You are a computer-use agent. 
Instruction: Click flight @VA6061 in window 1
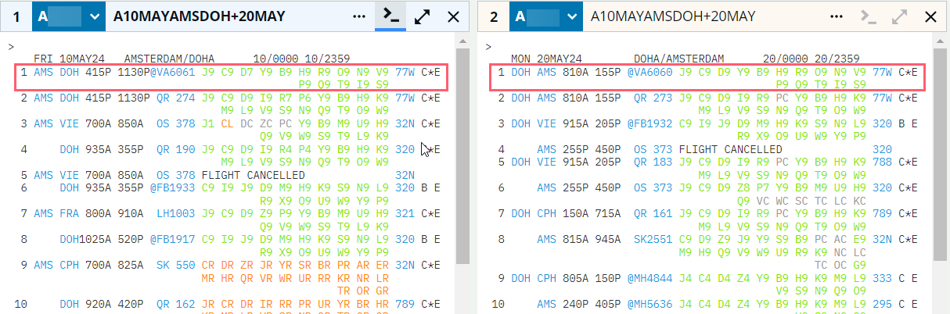[172, 72]
